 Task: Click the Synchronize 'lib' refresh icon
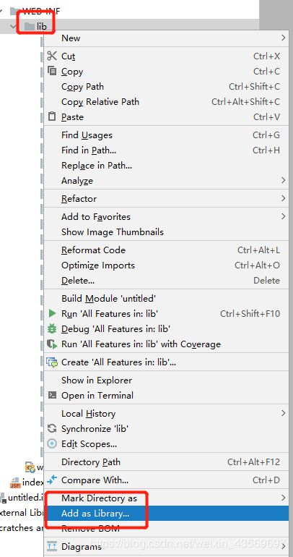(52, 428)
